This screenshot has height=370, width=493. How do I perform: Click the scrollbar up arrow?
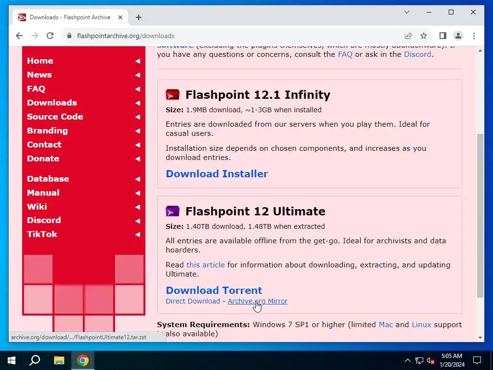coord(480,51)
